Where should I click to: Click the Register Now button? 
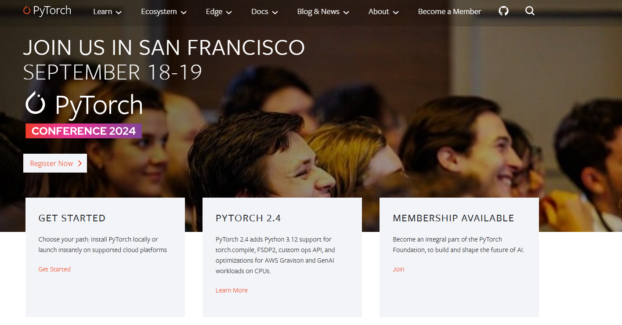pyautogui.click(x=55, y=163)
